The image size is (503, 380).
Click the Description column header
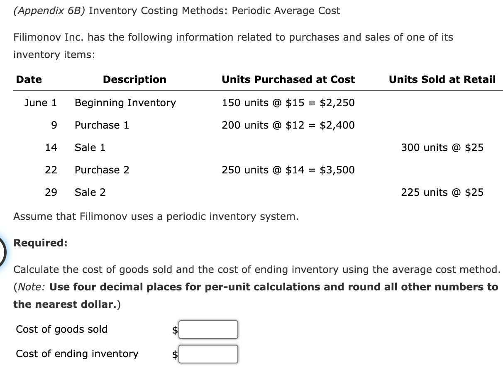coord(134,79)
